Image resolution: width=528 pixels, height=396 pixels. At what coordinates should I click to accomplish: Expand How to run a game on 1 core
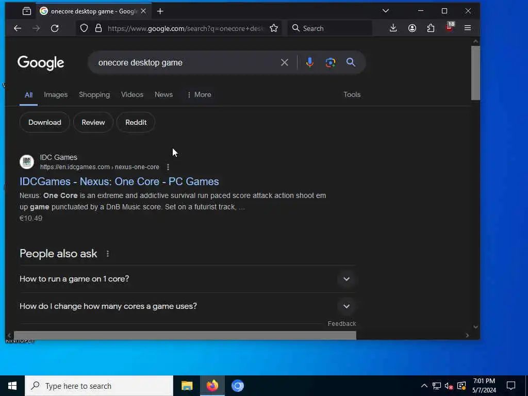pos(187,279)
